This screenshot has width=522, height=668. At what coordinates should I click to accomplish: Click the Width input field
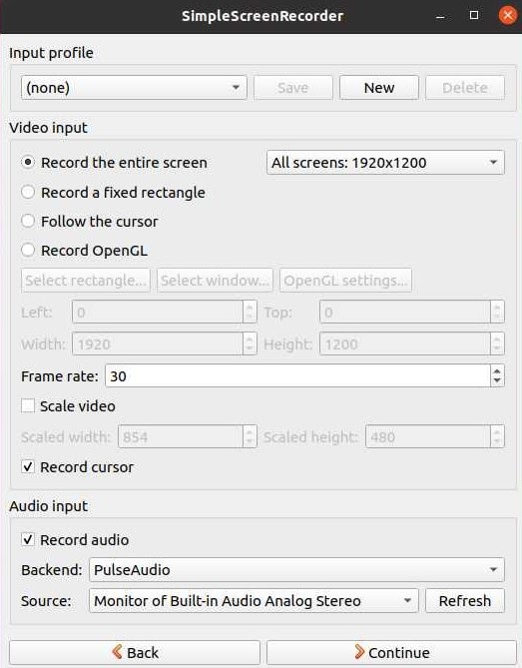(x=158, y=343)
